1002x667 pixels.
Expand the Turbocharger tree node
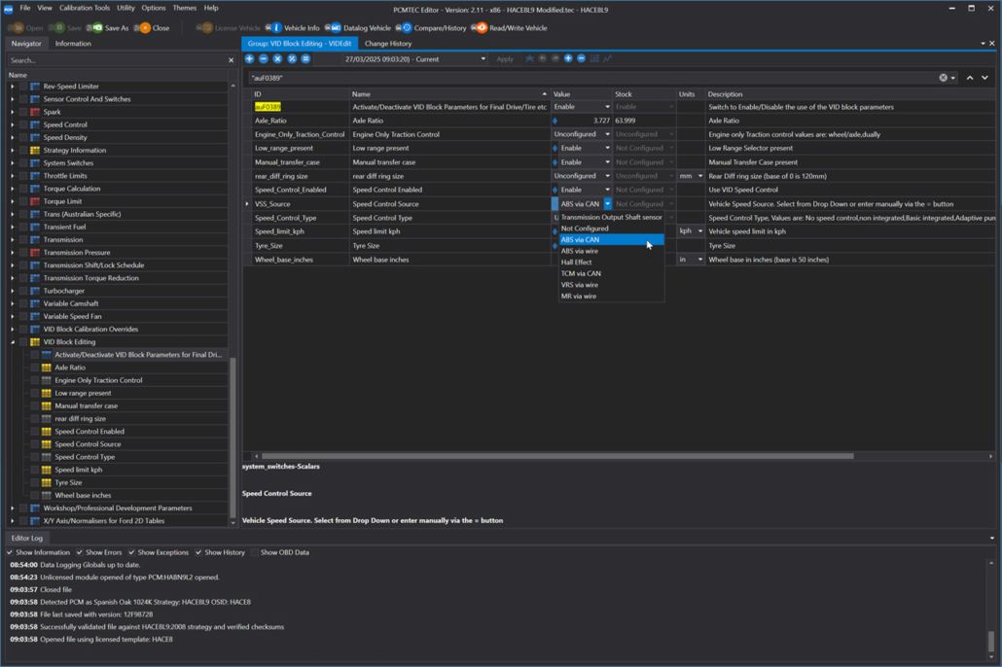(x=13, y=291)
